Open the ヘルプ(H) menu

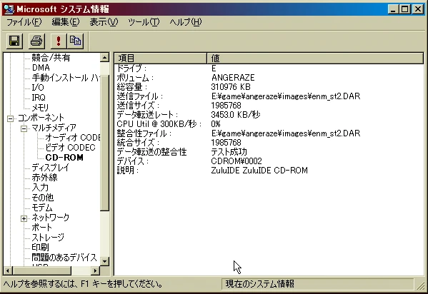pos(185,22)
